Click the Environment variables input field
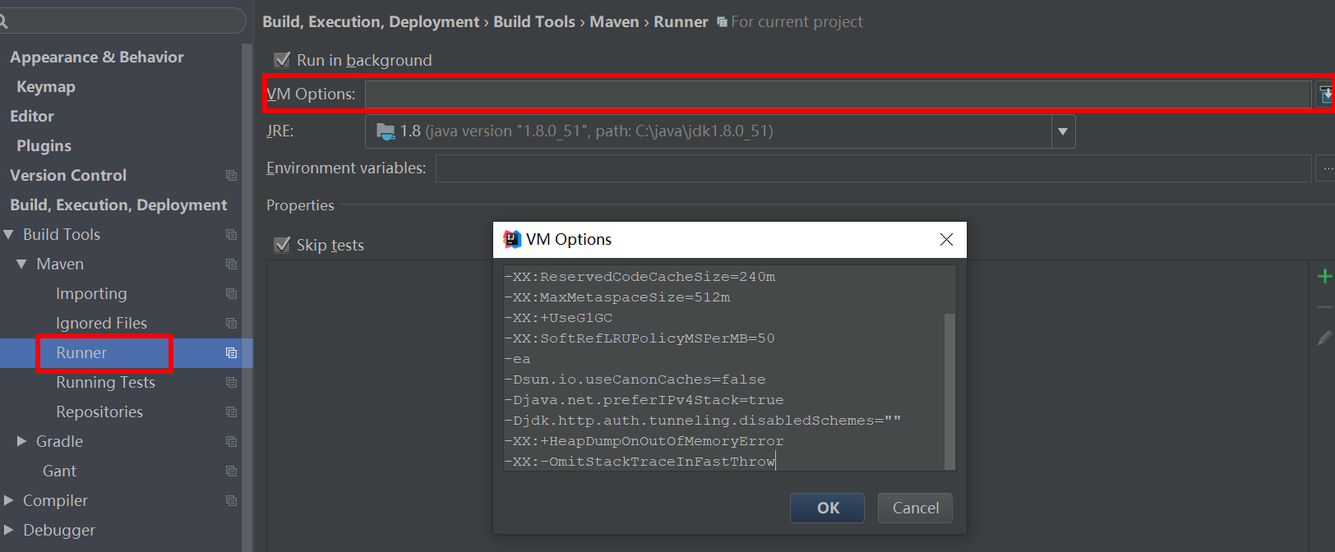 pyautogui.click(x=873, y=168)
